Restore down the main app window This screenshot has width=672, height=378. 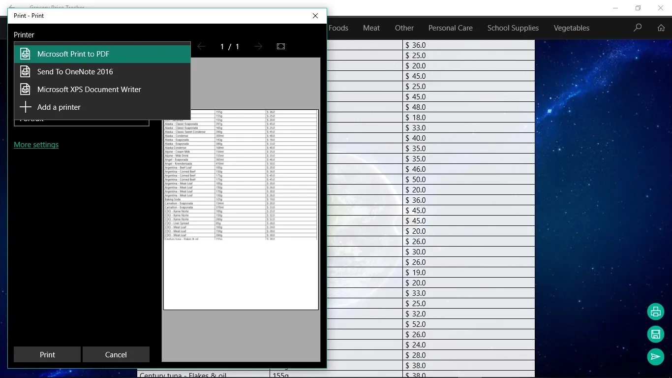click(x=638, y=8)
